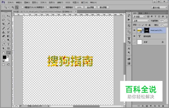Select the Blur tool
The width and height of the screenshot is (169, 108).
3,40
